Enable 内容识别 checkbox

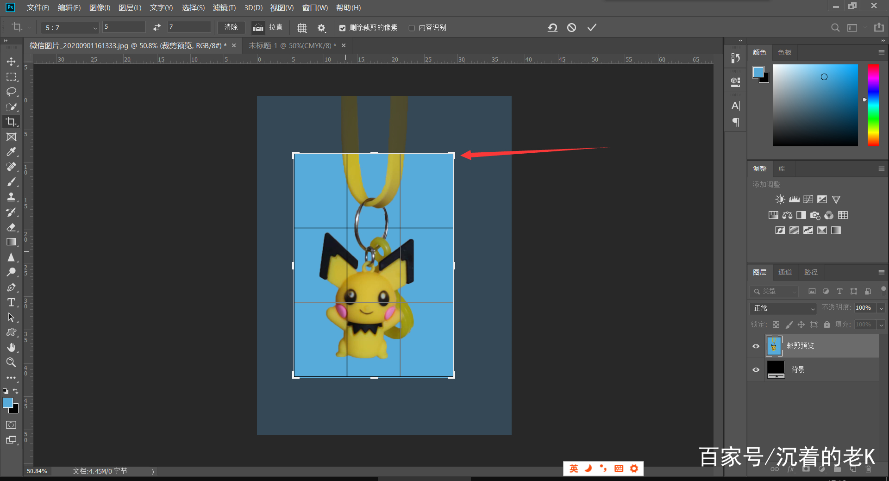412,28
